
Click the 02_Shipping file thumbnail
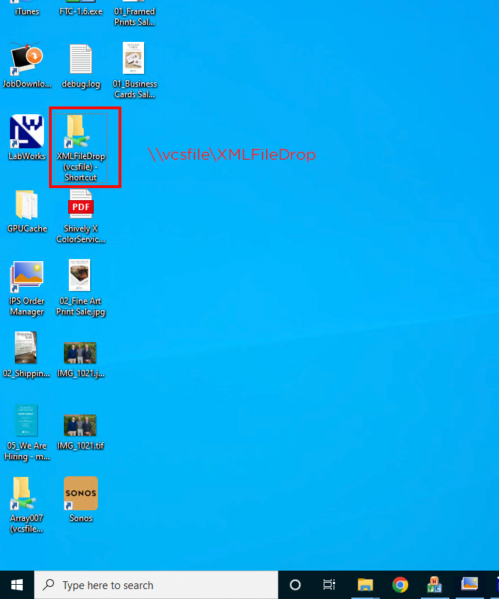(x=26, y=348)
